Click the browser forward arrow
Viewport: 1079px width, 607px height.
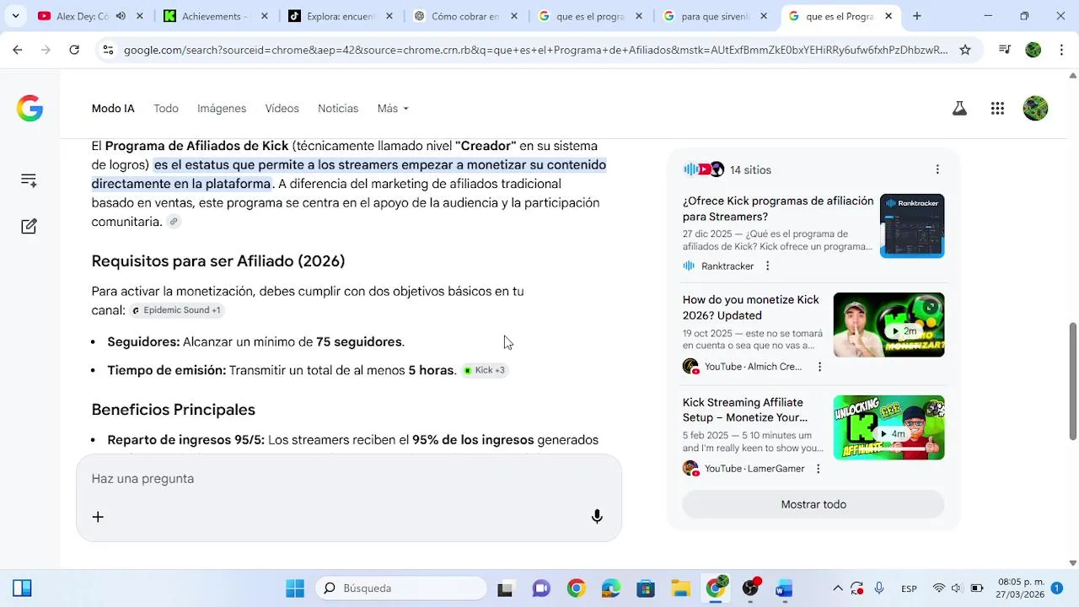46,50
